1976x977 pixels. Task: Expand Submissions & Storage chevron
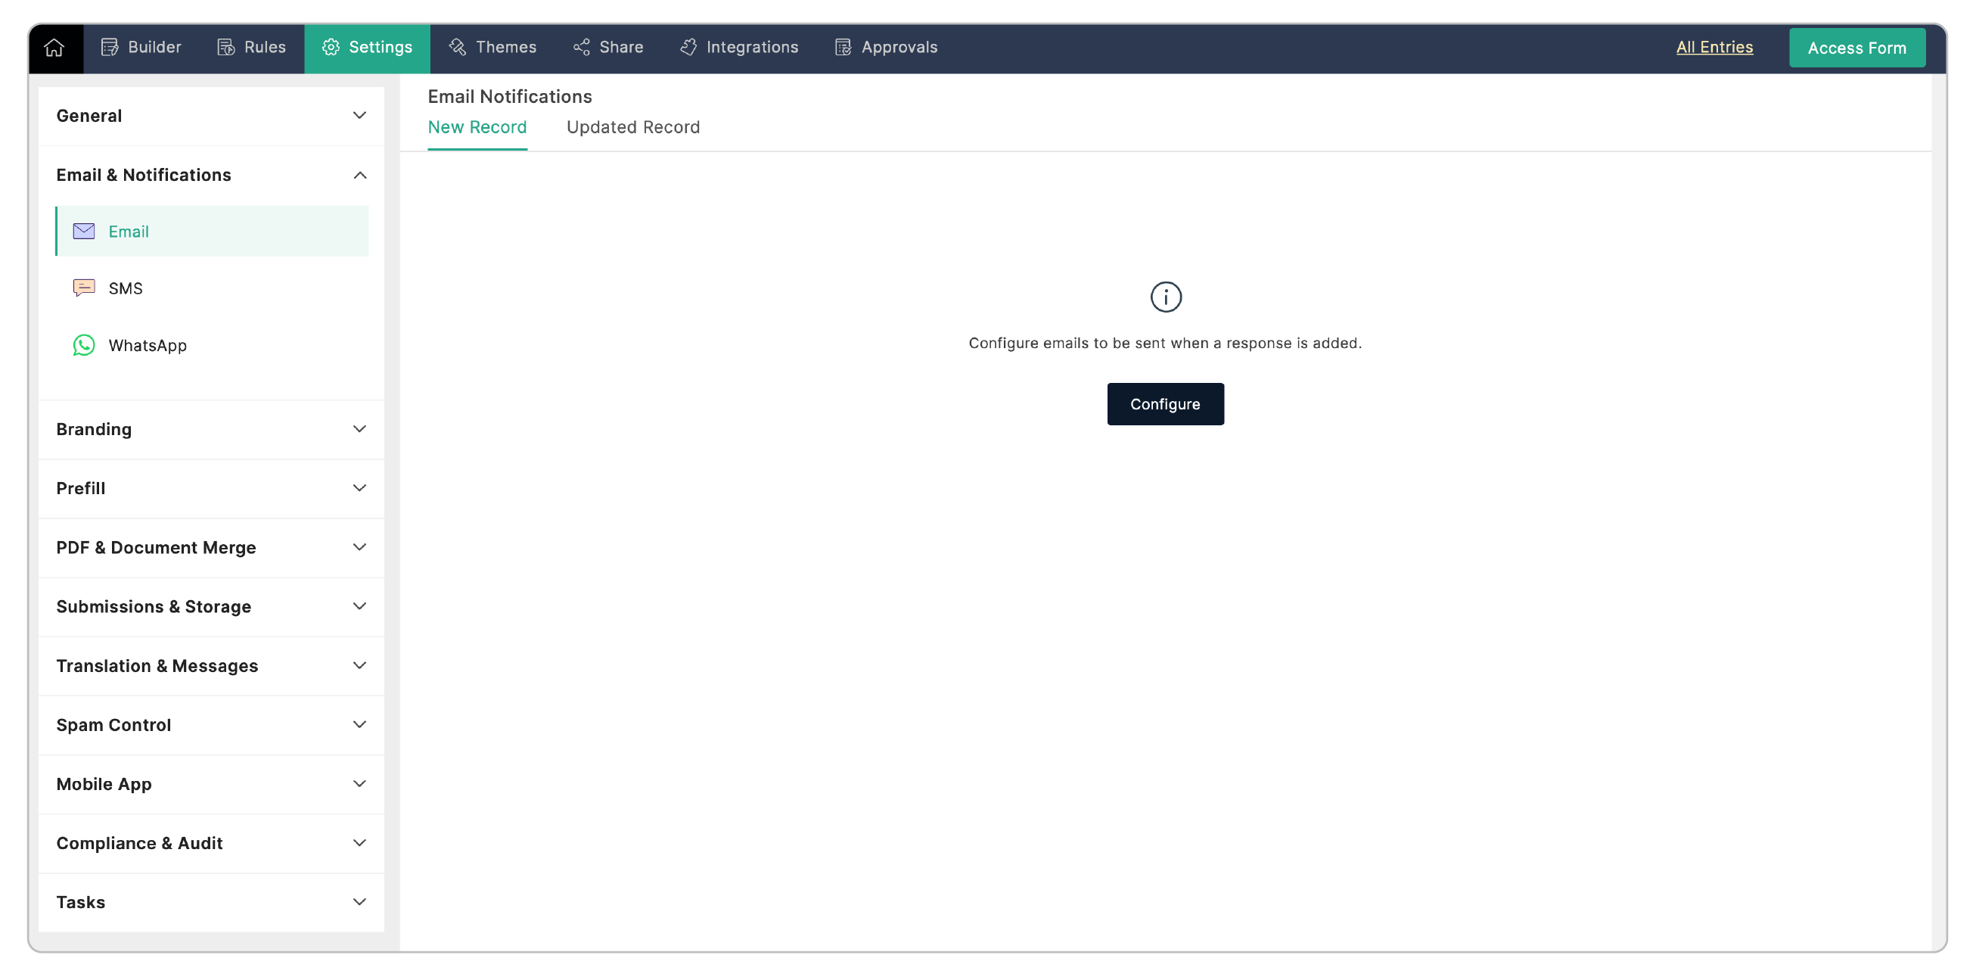[359, 606]
